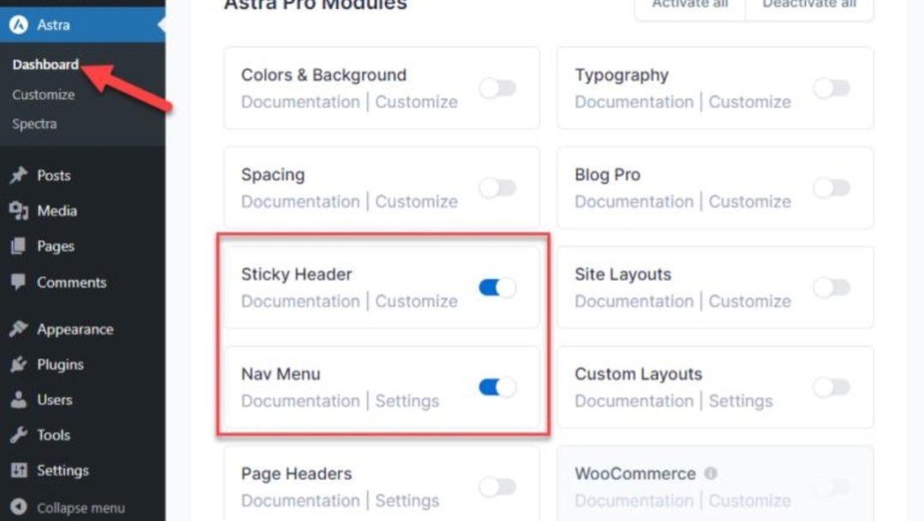924x521 pixels.
Task: Open the Spectra submenu item
Action: (34, 123)
